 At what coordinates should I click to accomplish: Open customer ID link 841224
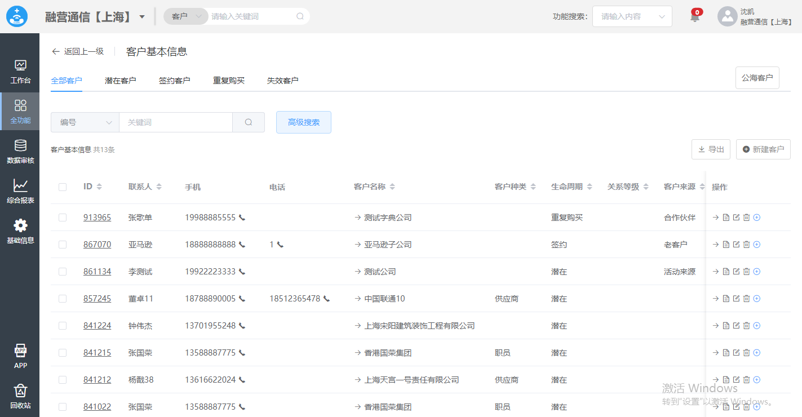(97, 326)
